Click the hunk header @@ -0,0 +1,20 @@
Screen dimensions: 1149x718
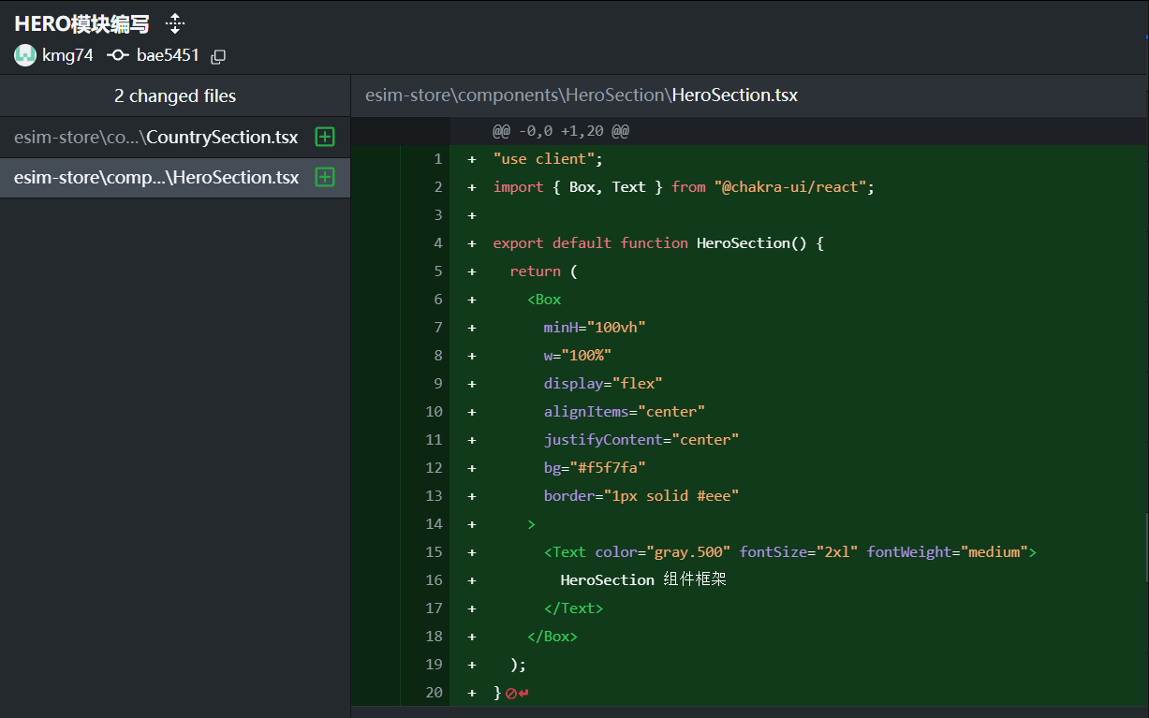(x=561, y=131)
